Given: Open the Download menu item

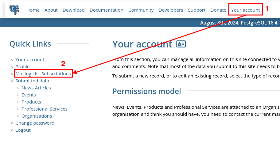Looking at the screenshot, I should click(74, 10).
